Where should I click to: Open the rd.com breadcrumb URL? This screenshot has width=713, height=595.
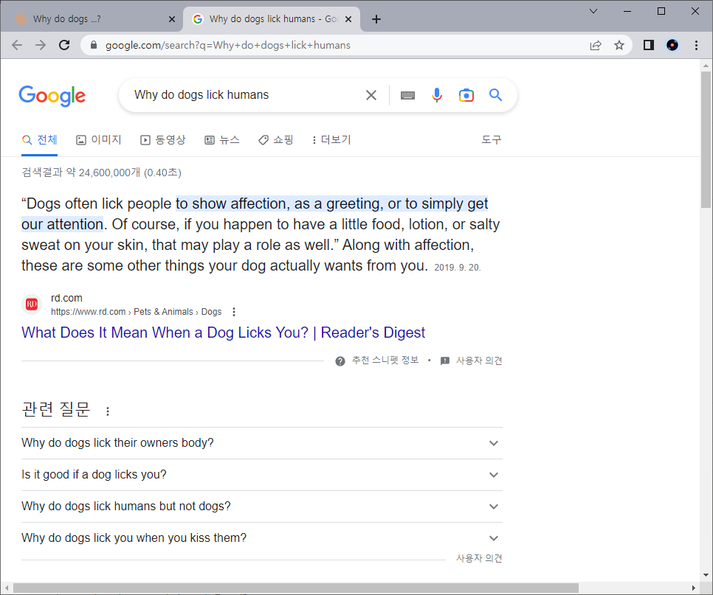pos(136,312)
